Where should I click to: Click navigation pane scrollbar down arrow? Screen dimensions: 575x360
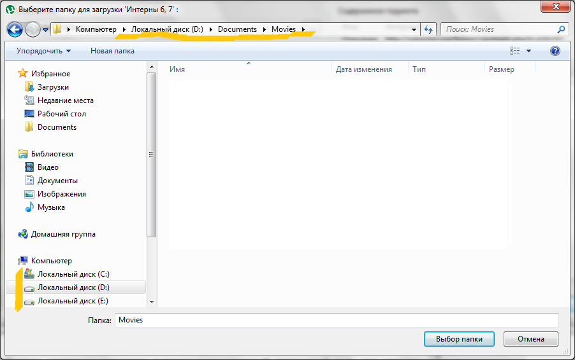tap(152, 302)
